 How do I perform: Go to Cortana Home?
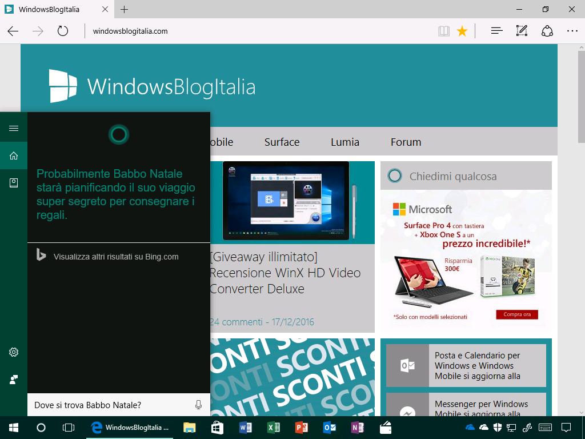(x=14, y=155)
